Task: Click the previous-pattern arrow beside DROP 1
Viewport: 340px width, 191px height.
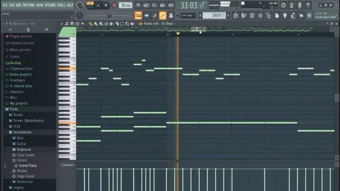Action: pos(200,15)
